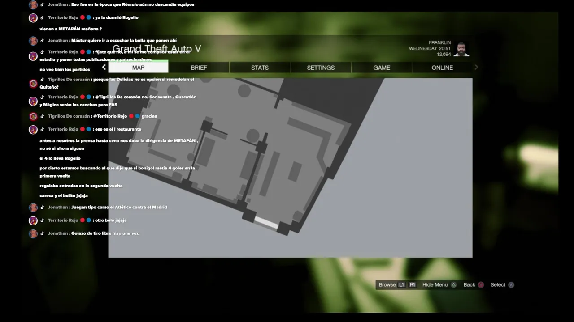Screen dimensions: 574x322
Task: Click the triangle button icon for Hide Menu
Action: [x=453, y=285]
